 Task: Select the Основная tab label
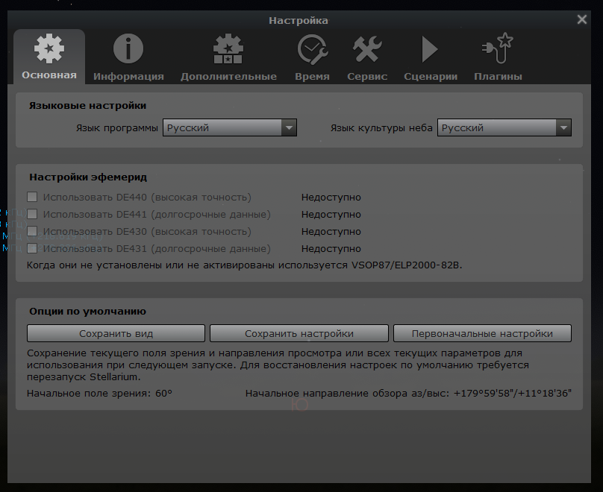point(49,75)
